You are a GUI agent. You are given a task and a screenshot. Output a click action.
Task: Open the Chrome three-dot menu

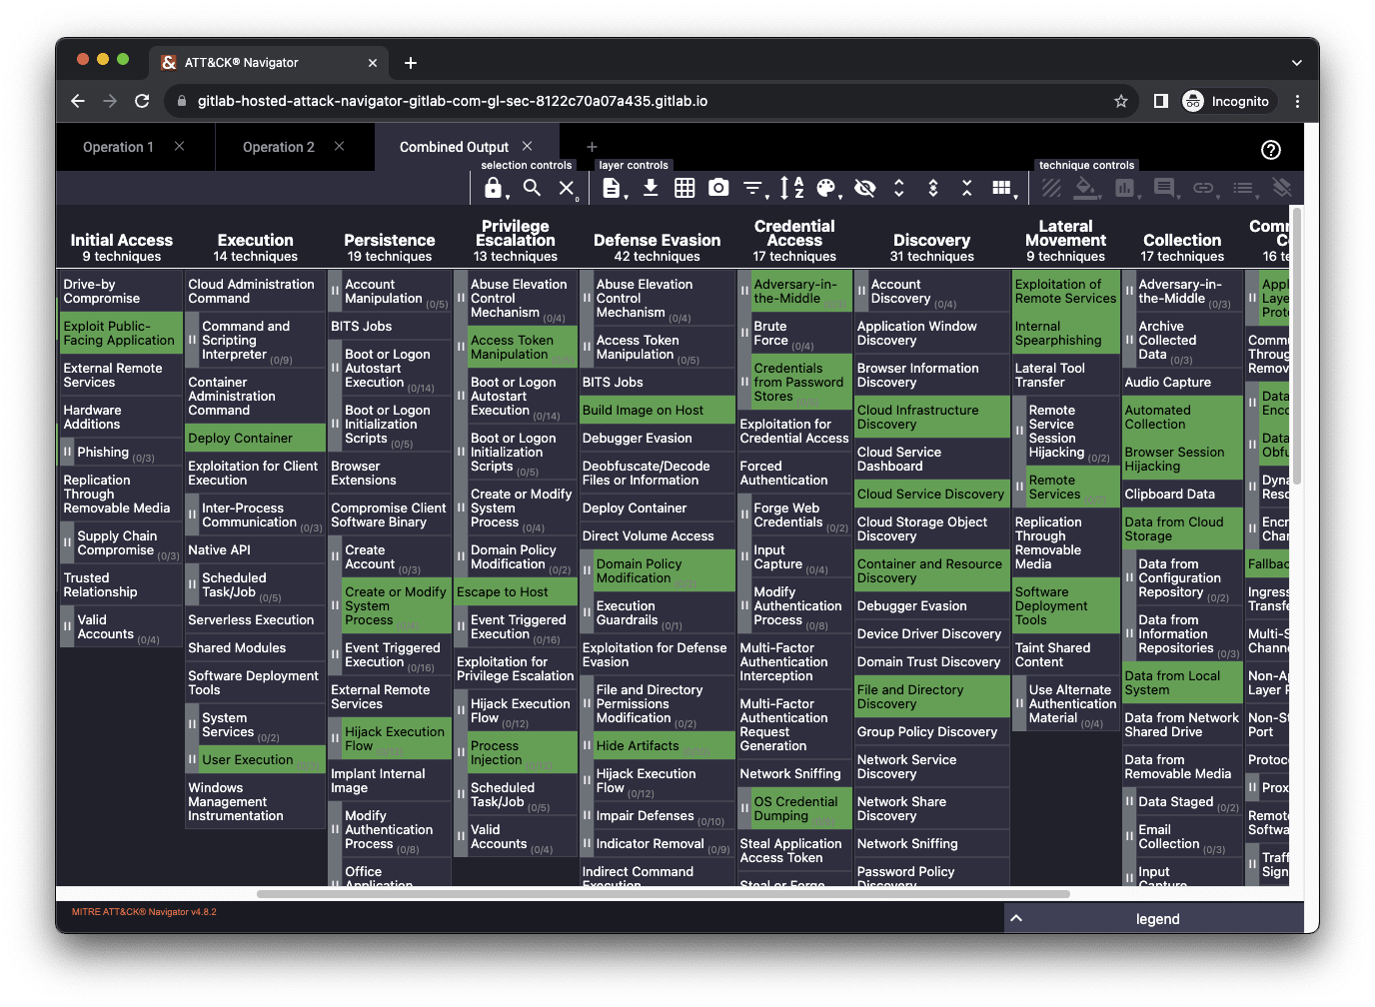point(1297,101)
